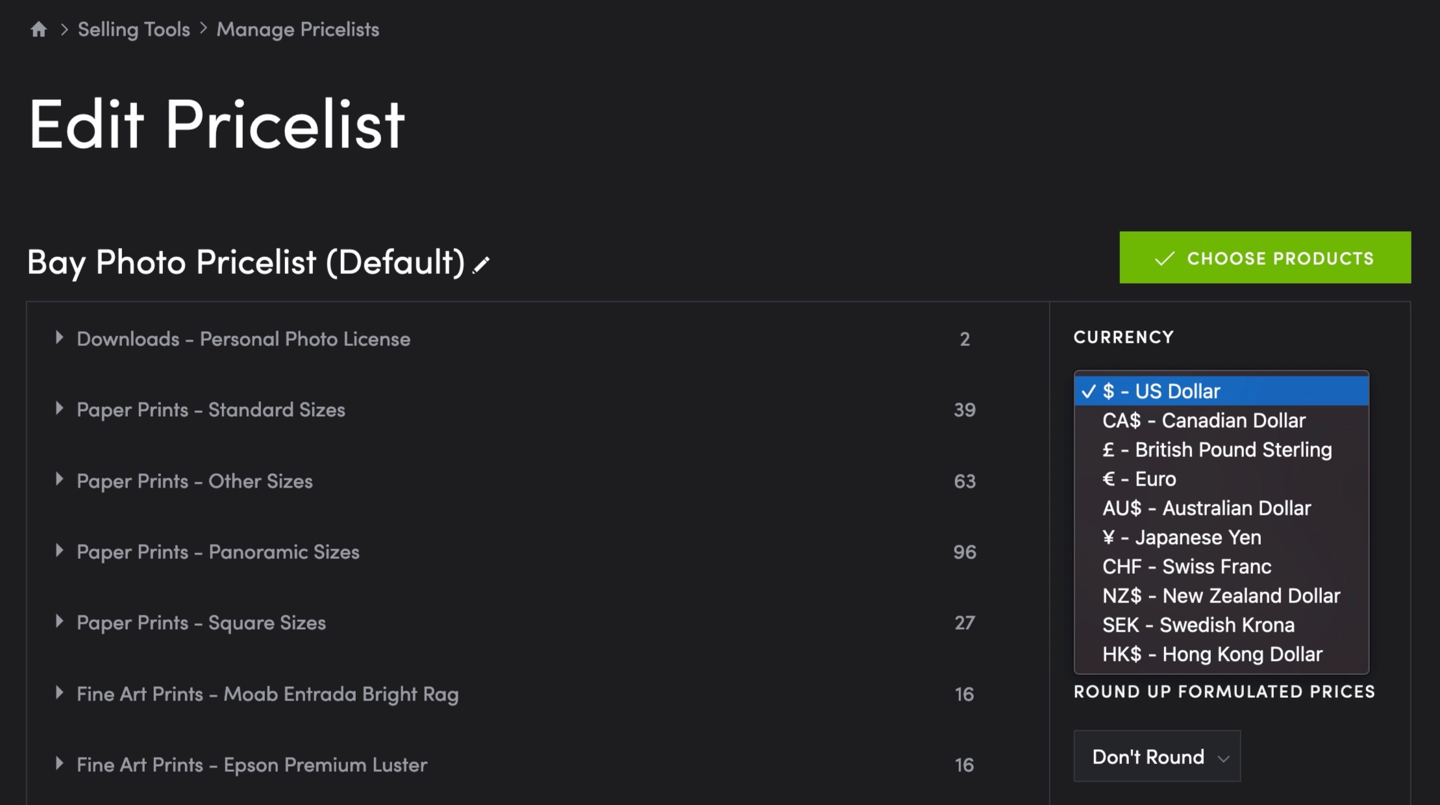
Task: Open Selling Tools breadcrumb link
Action: tap(134, 29)
